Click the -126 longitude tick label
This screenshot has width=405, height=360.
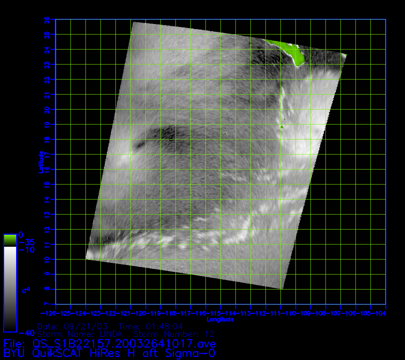(48, 313)
